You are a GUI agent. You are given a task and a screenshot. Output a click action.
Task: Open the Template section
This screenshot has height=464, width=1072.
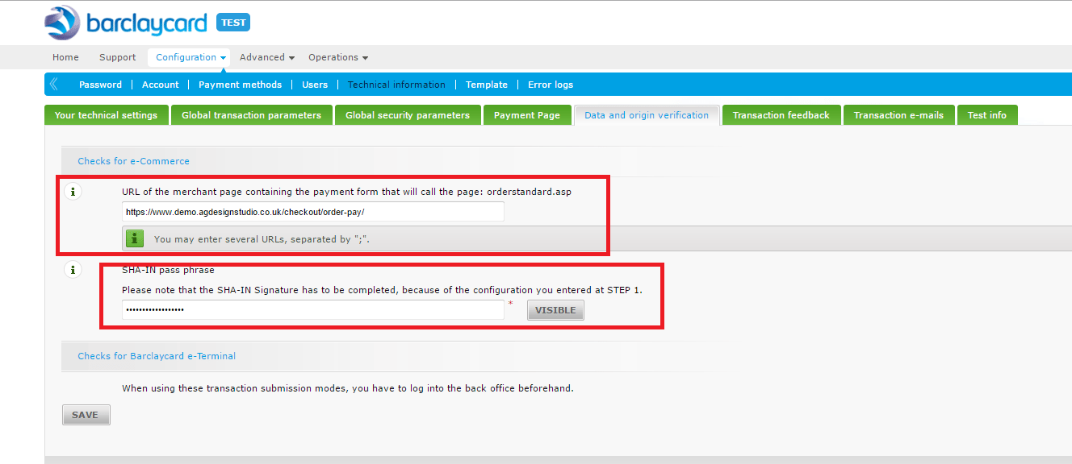pos(487,85)
